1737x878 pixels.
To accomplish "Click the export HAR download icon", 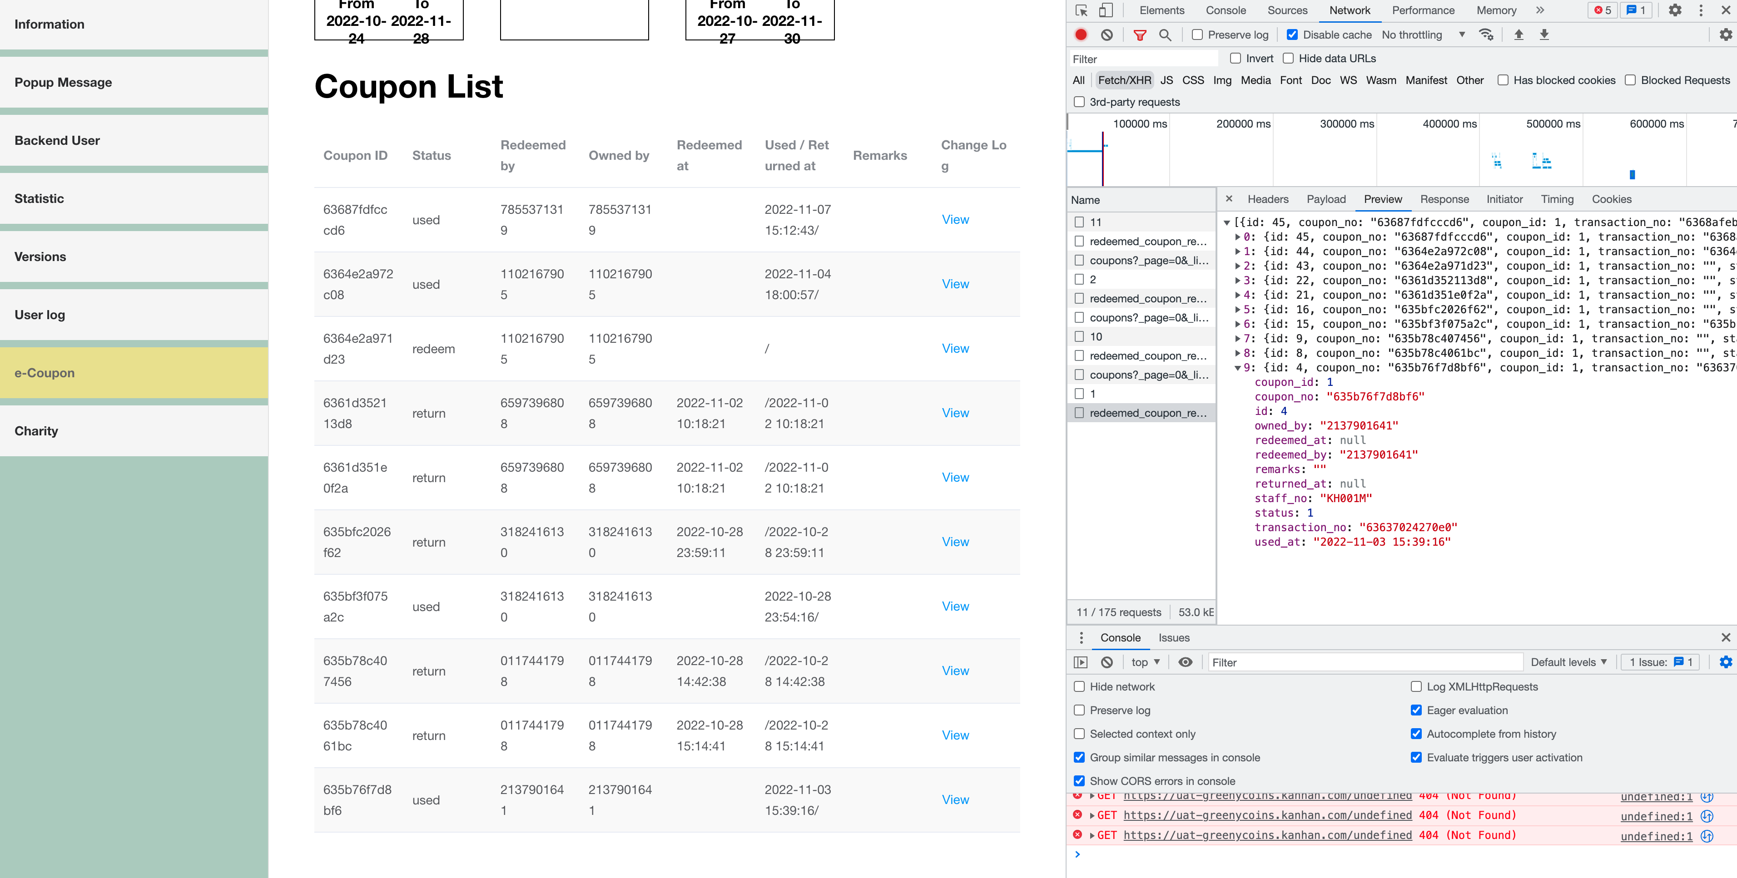I will [1544, 35].
